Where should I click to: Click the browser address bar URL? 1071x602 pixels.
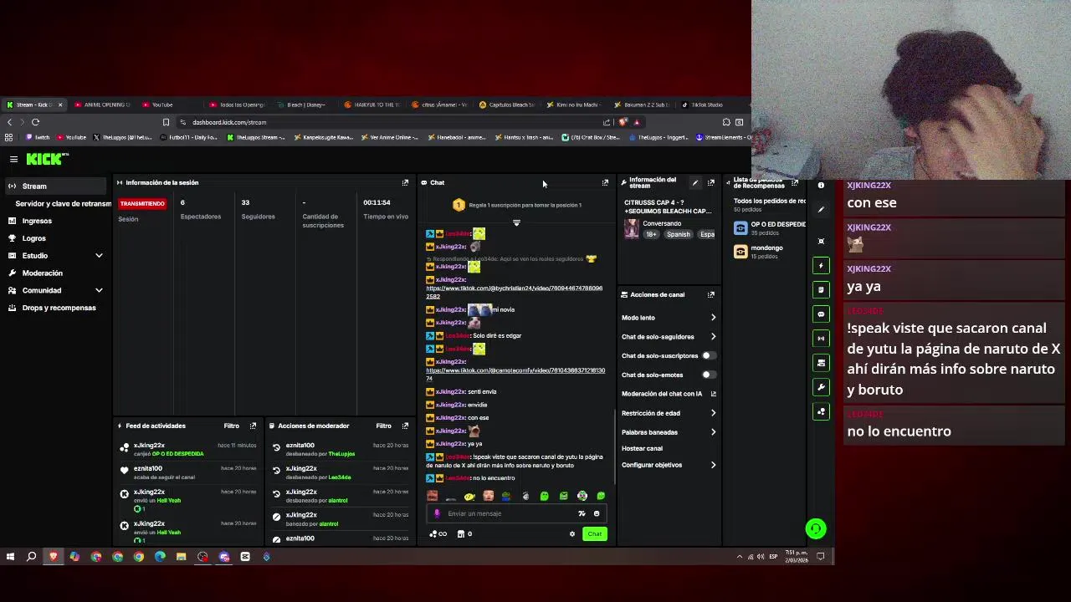coord(229,122)
